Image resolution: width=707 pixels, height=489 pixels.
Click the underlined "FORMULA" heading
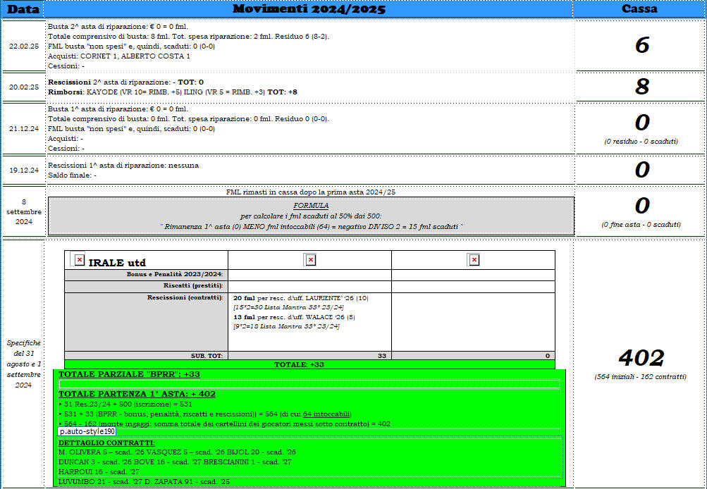coord(311,206)
